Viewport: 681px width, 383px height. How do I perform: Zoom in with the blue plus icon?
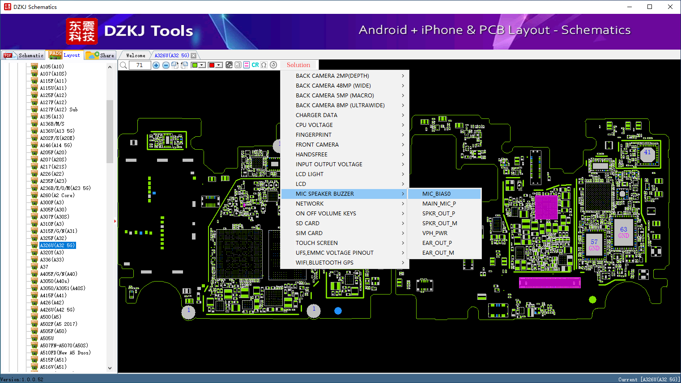click(x=156, y=65)
